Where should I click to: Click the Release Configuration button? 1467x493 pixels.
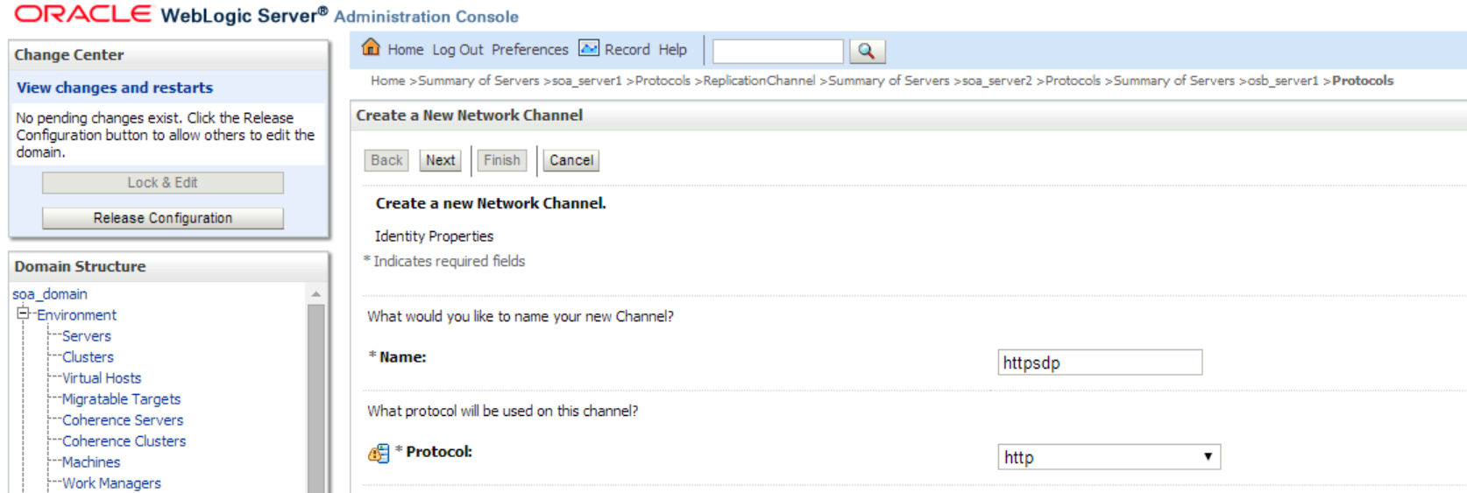coord(163,218)
